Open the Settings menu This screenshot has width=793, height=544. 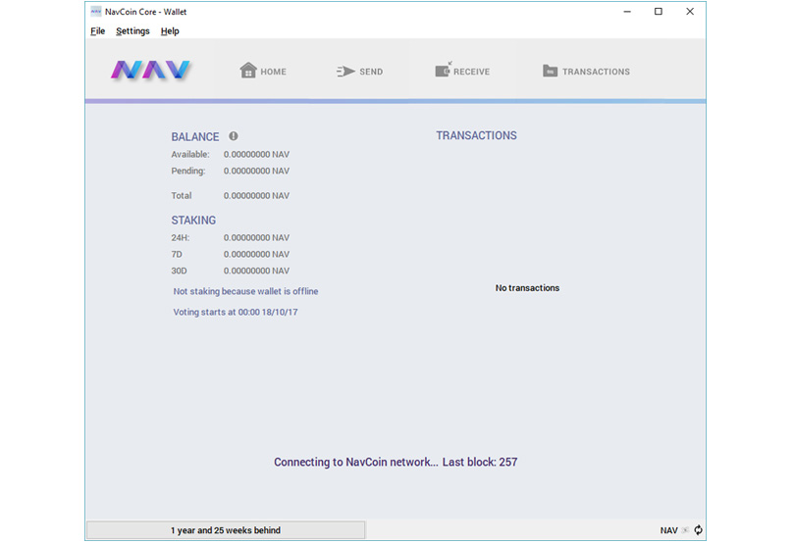tap(132, 31)
